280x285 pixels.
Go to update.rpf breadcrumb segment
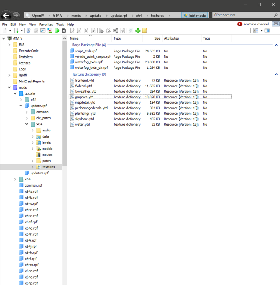pos(119,16)
